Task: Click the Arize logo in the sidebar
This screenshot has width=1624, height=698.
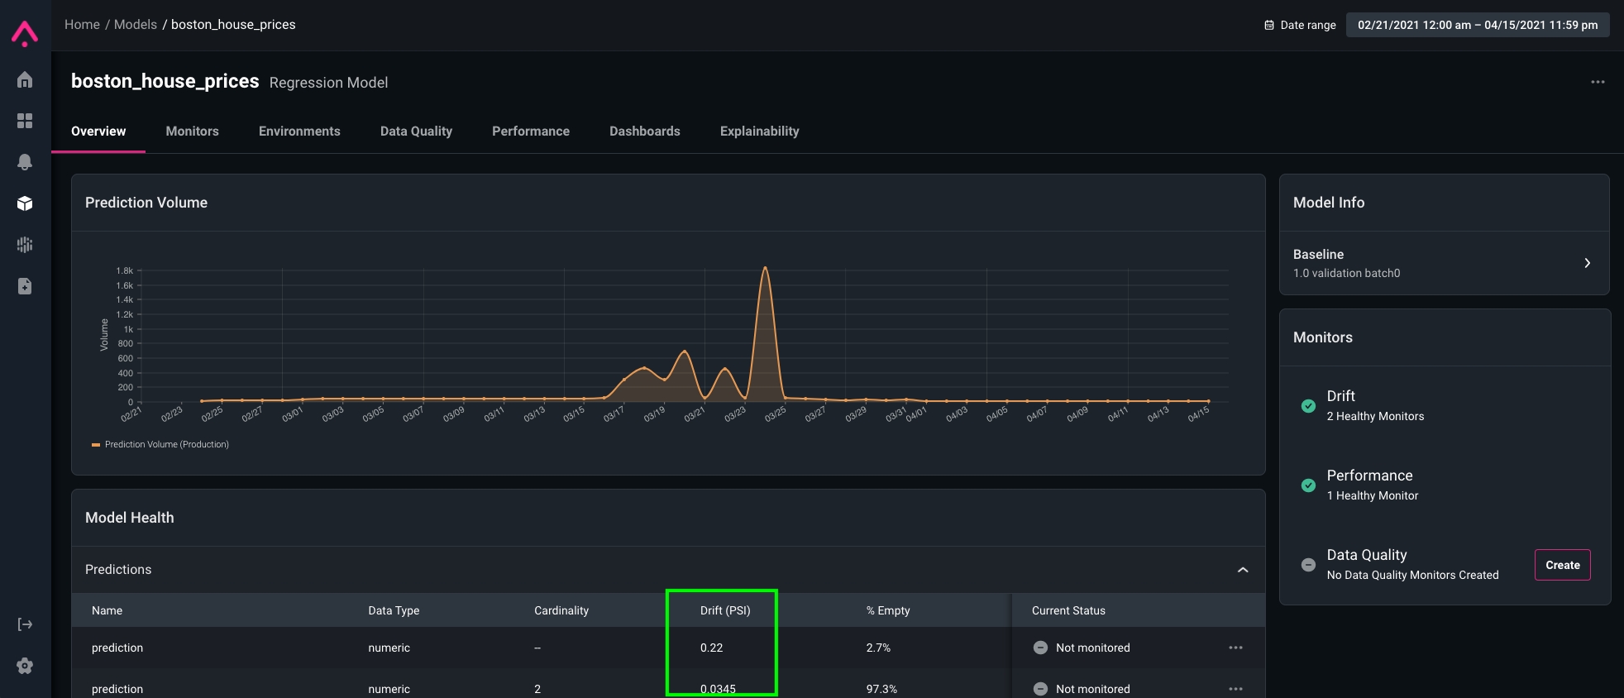Action: pos(25,34)
